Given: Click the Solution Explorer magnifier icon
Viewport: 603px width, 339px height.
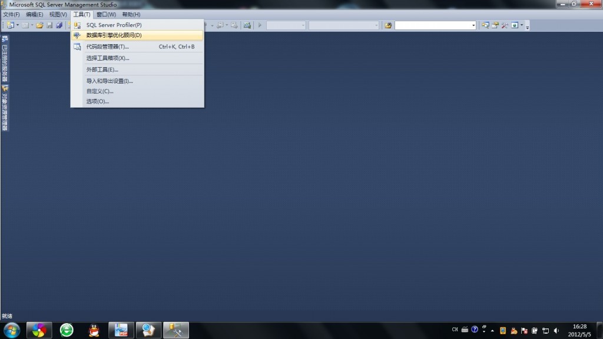Looking at the screenshot, I should tap(485, 25).
